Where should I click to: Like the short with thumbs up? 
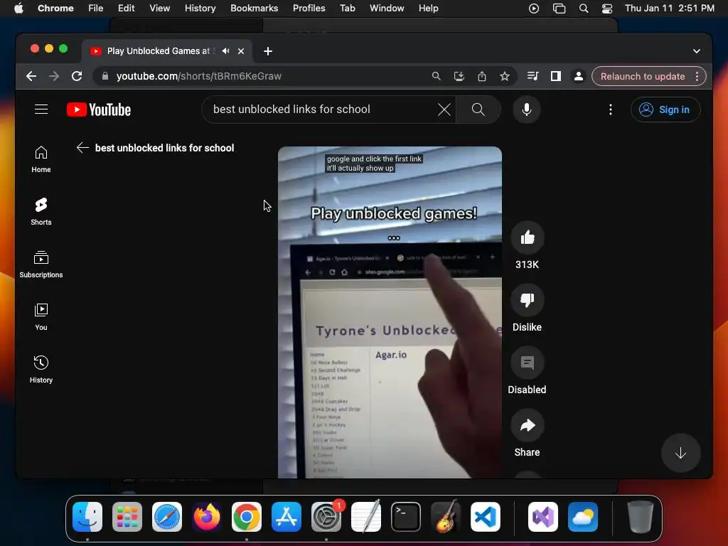tap(527, 237)
